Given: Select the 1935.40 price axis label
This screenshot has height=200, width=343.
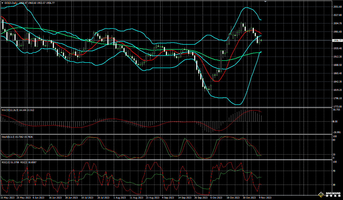Looking at the screenshot, I should [x=337, y=48].
